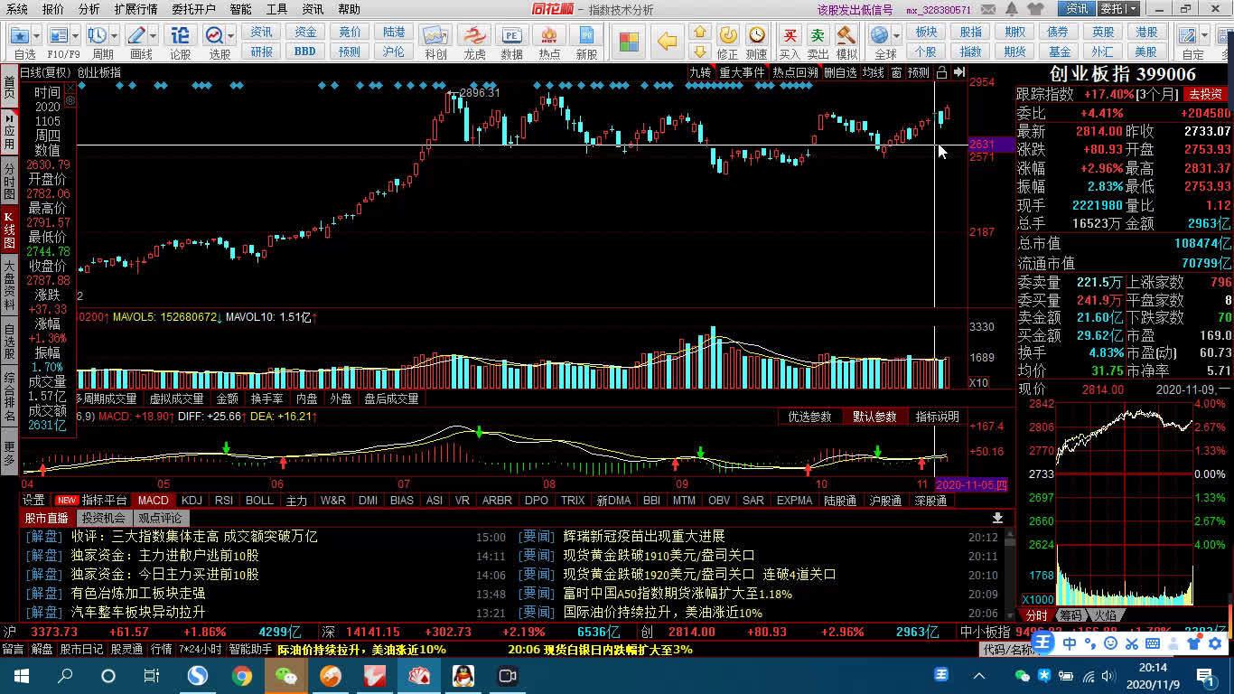1234x694 pixels.
Task: Open the 选股 stock screener icon
Action: [x=214, y=36]
